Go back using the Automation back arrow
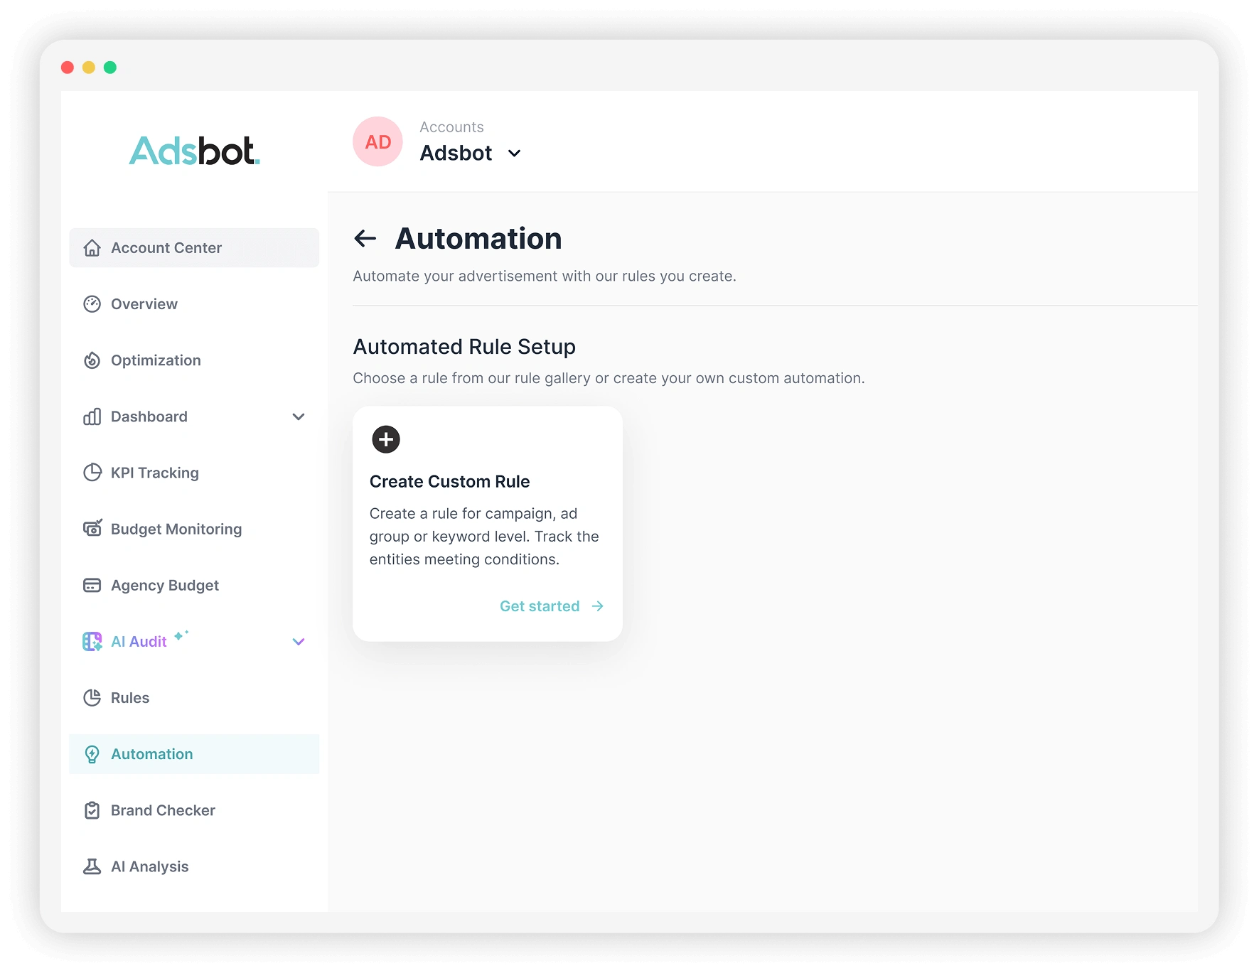1259x973 pixels. [365, 238]
